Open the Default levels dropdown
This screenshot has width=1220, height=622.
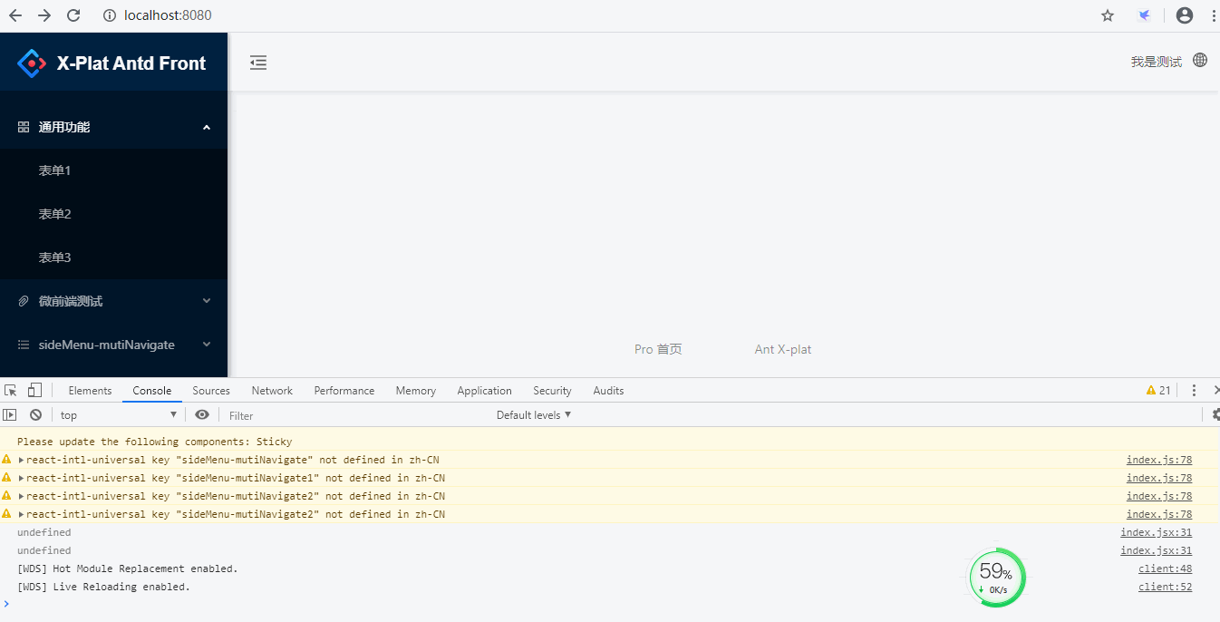coord(534,414)
